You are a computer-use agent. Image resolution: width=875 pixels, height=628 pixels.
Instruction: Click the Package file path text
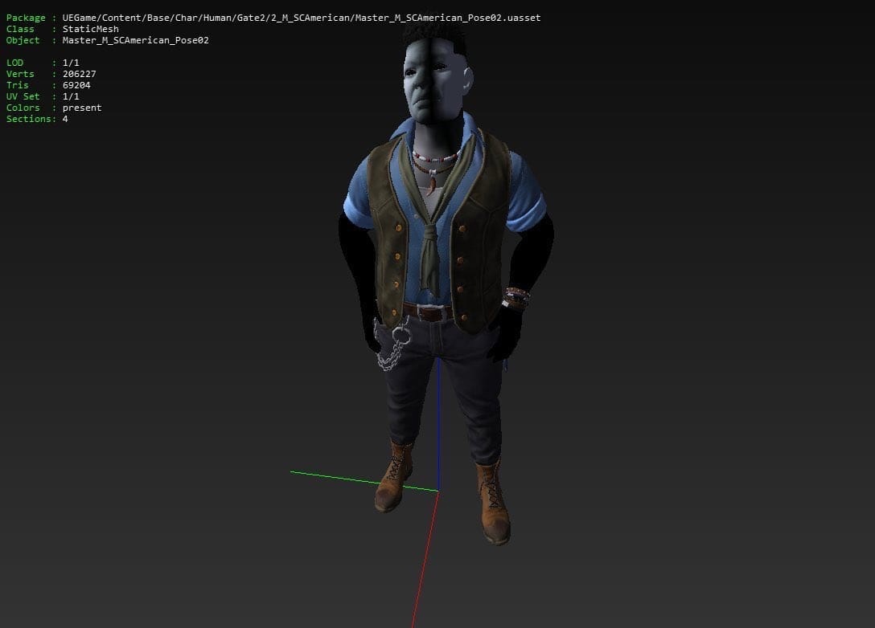[x=302, y=18]
